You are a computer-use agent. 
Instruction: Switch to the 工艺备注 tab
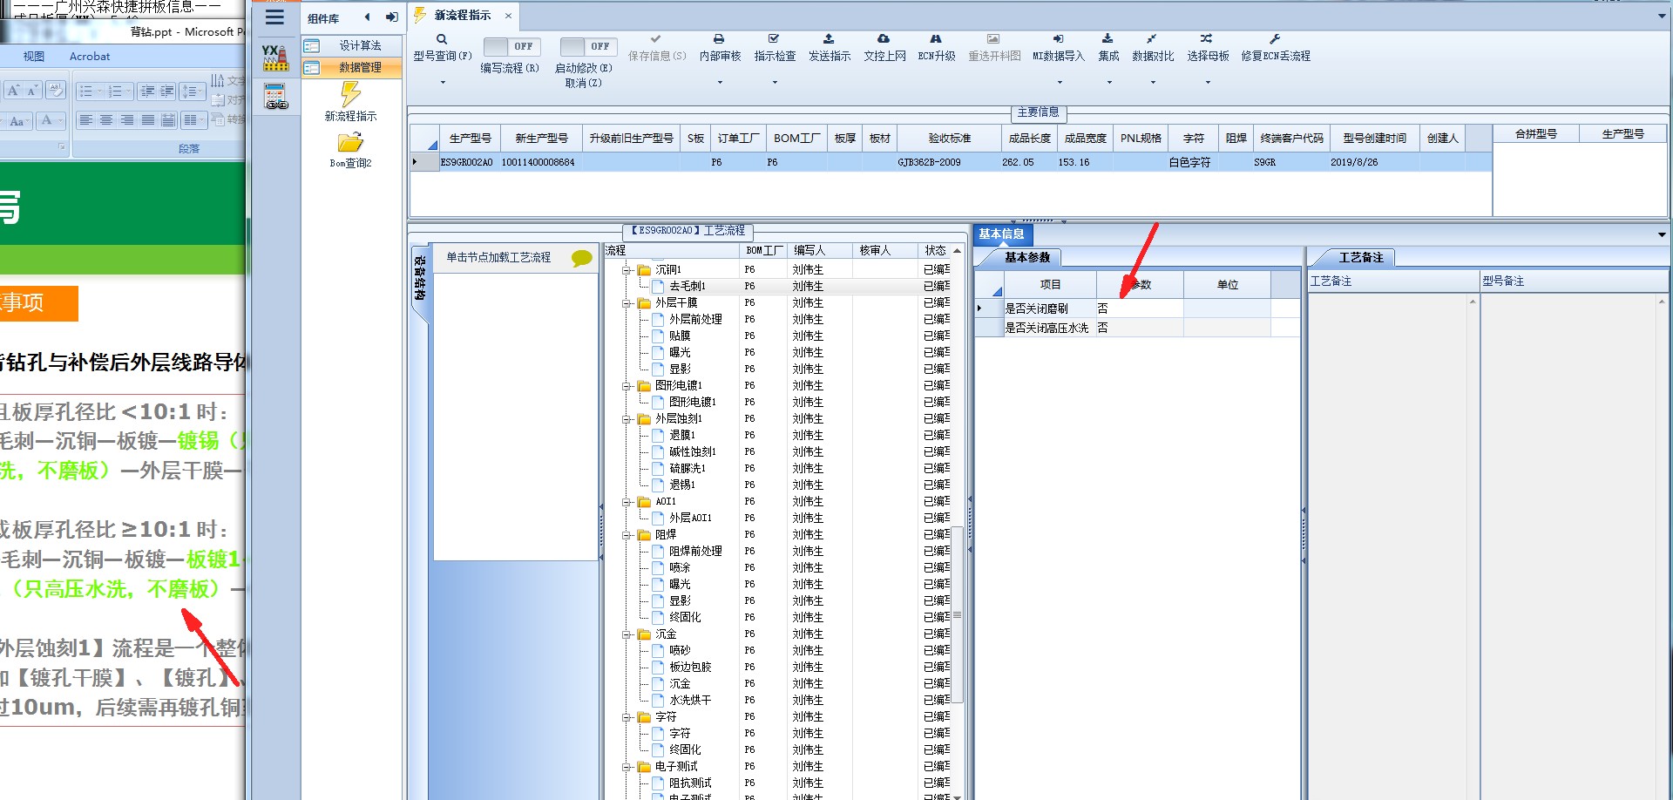[1361, 257]
